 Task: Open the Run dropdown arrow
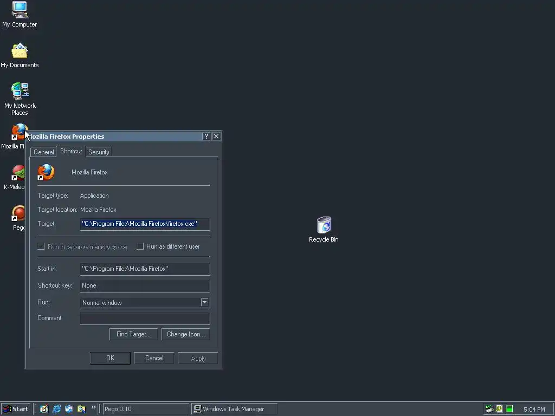205,302
